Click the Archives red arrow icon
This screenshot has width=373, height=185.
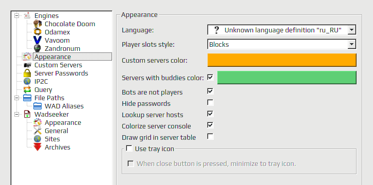38,147
